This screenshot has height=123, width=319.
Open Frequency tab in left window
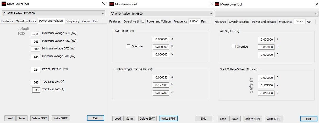(73, 21)
